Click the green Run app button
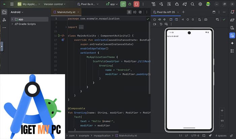236x139 pixels. point(123,4)
